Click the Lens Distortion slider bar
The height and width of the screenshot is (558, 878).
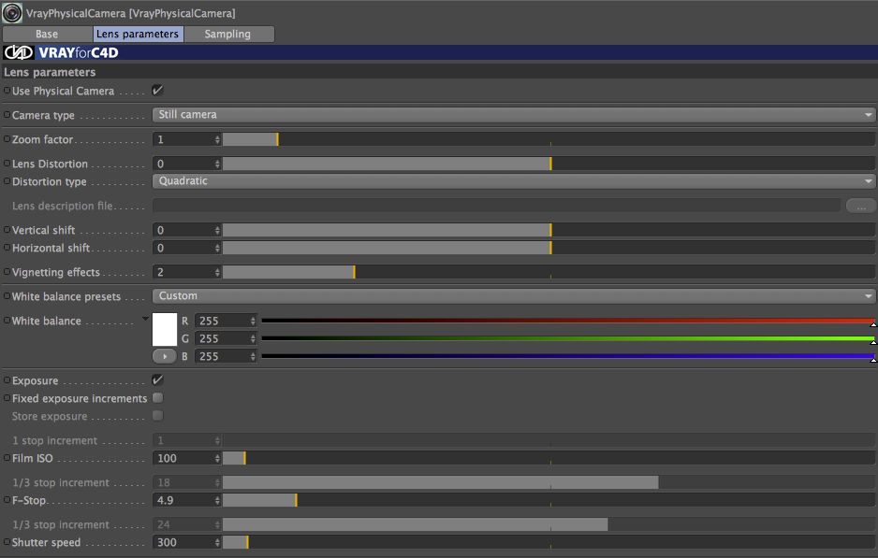tap(549, 164)
